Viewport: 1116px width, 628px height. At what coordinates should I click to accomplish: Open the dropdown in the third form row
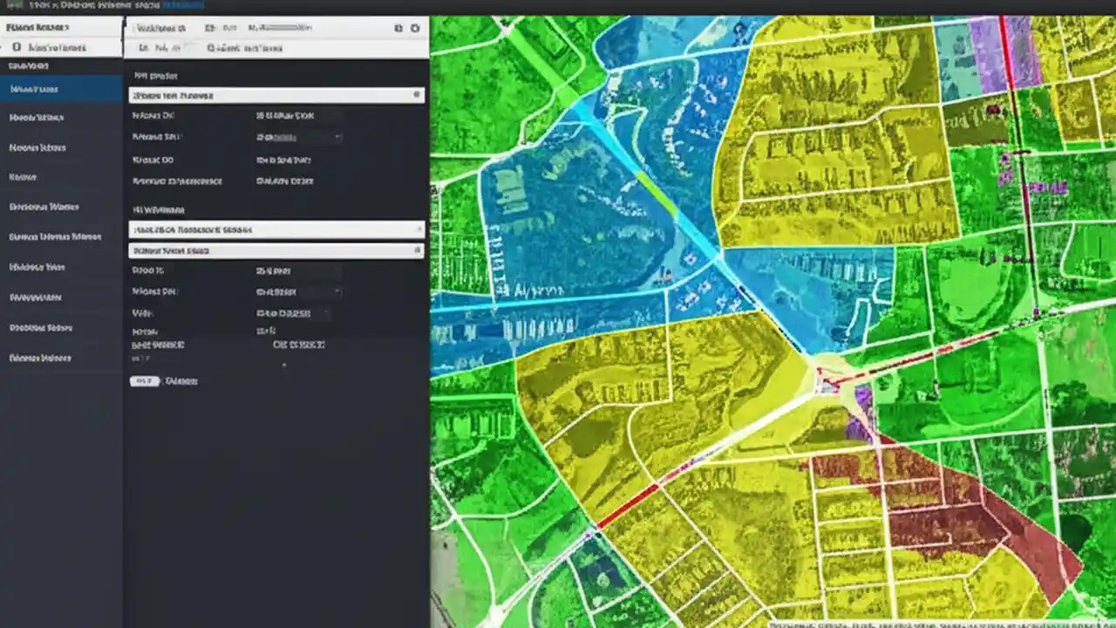(324, 312)
